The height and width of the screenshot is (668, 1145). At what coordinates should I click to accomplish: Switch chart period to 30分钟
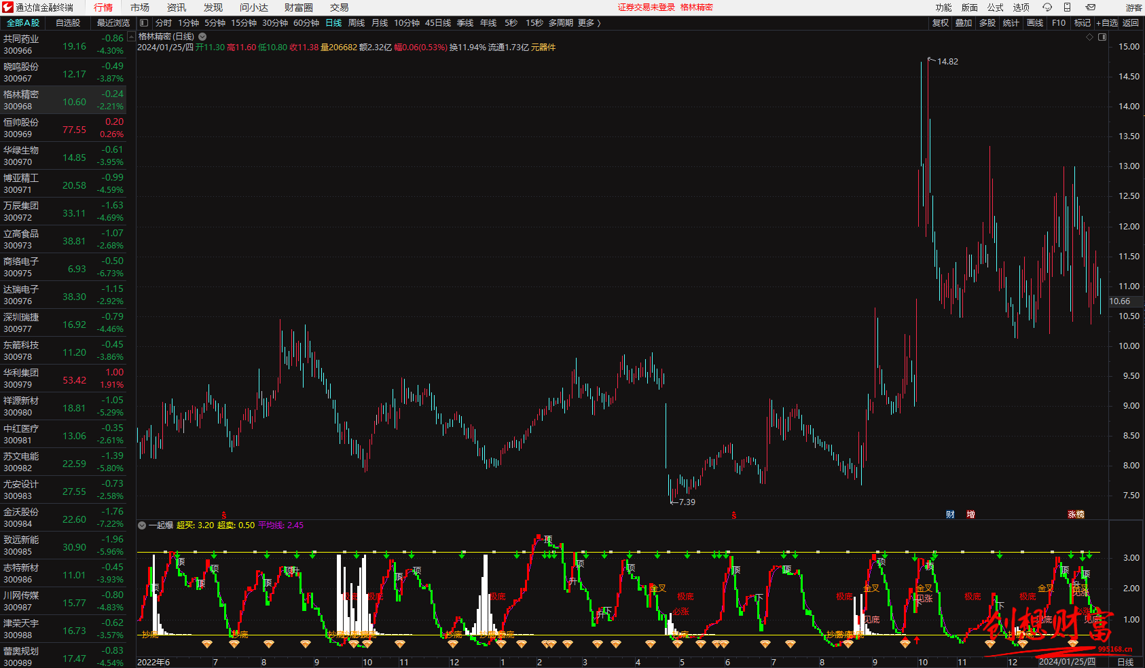click(275, 23)
